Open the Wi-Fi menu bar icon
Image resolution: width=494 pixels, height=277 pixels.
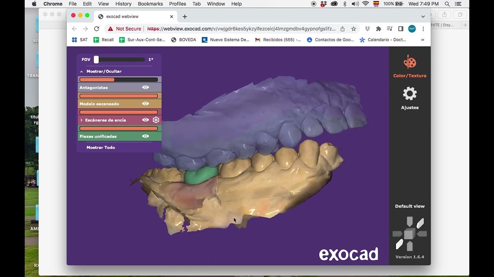[365, 4]
